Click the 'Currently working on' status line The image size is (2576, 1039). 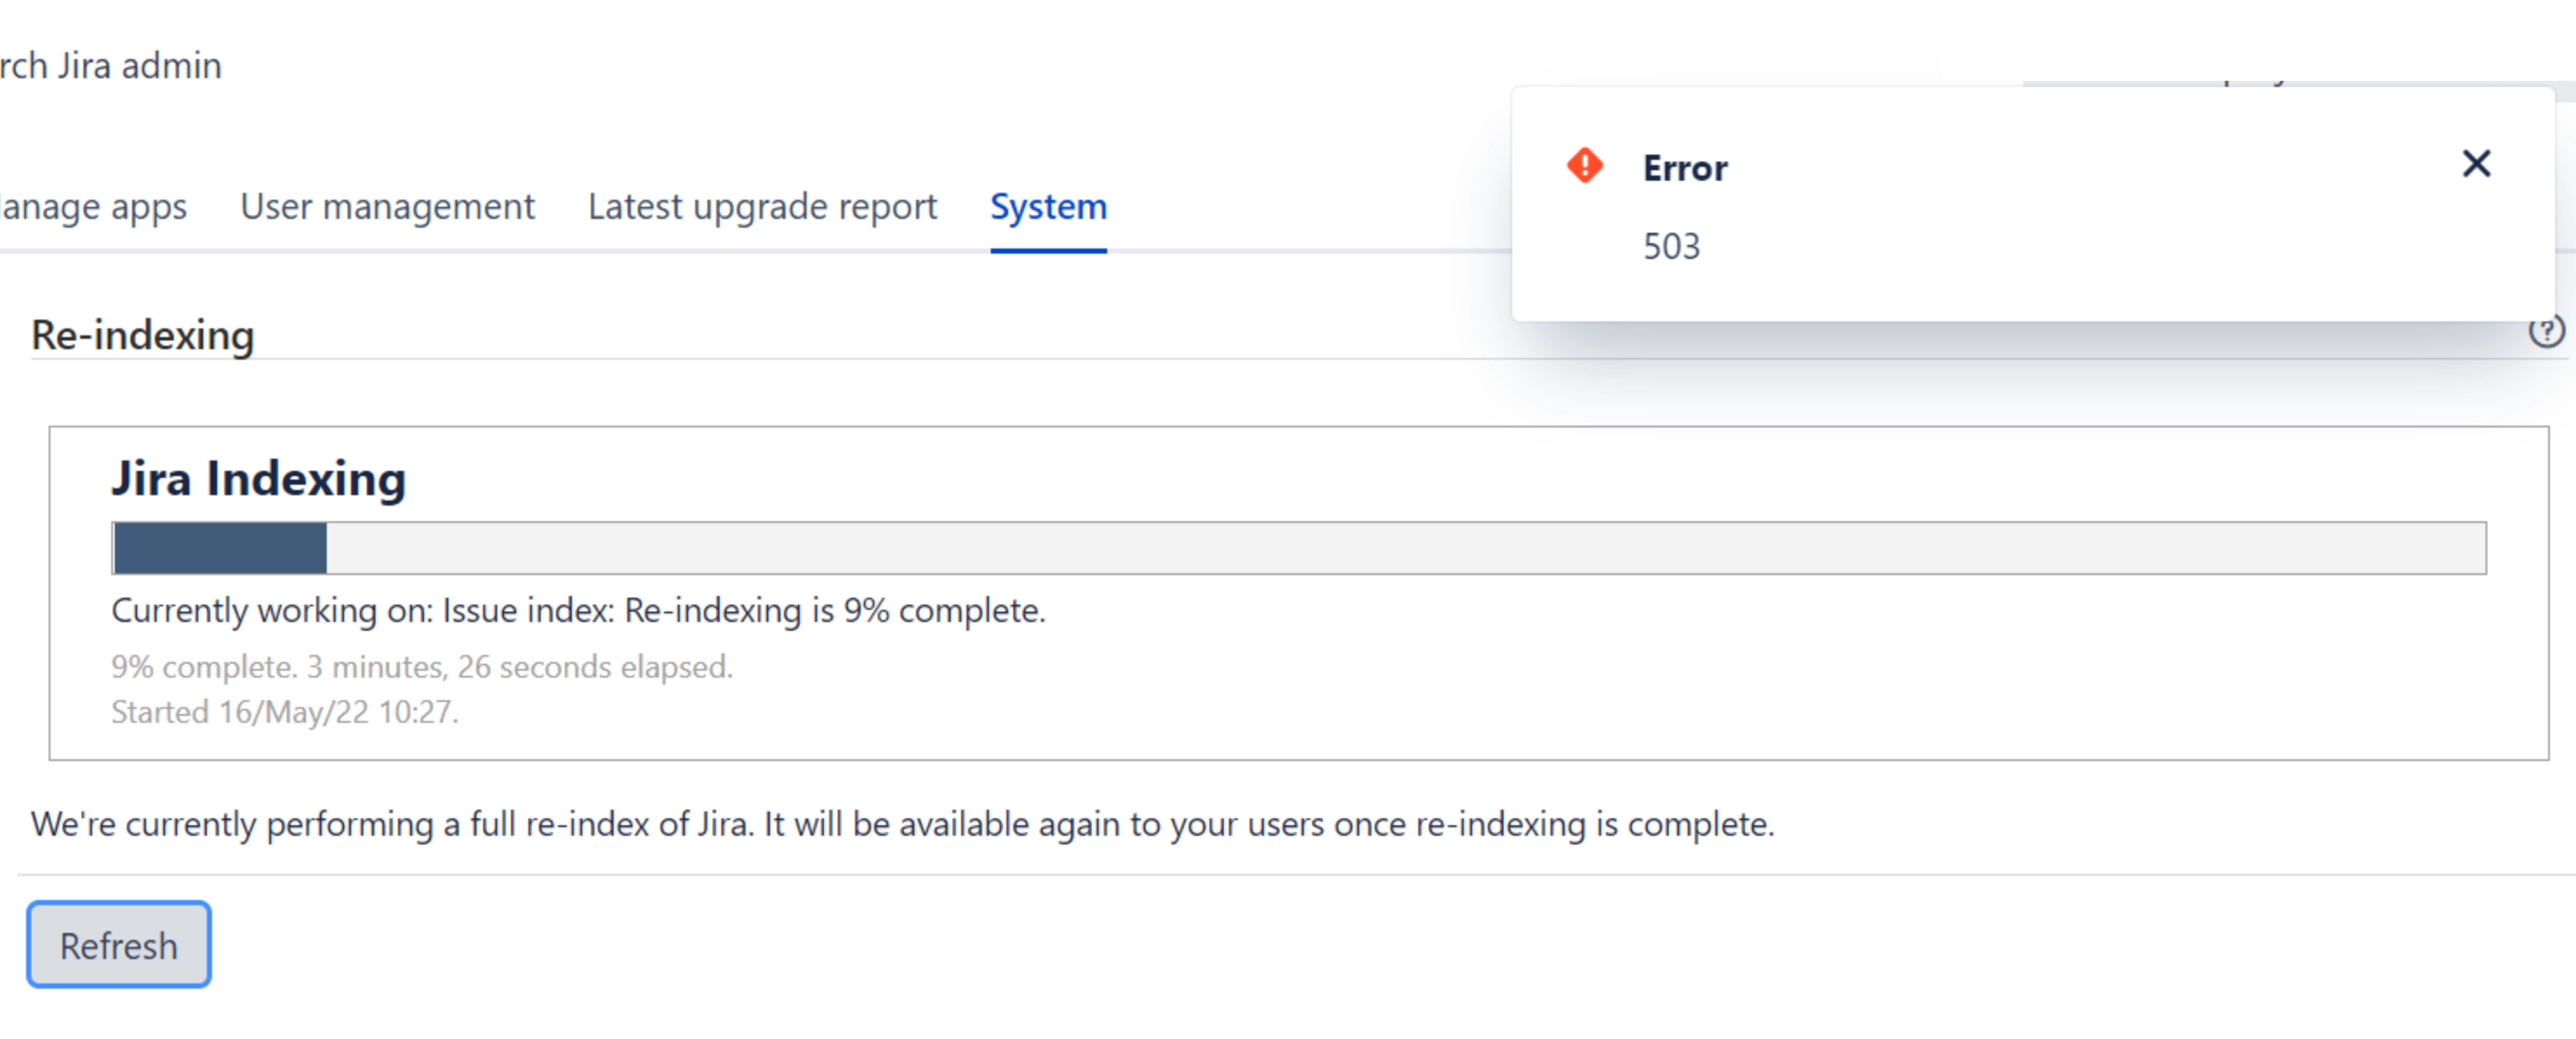pos(578,610)
